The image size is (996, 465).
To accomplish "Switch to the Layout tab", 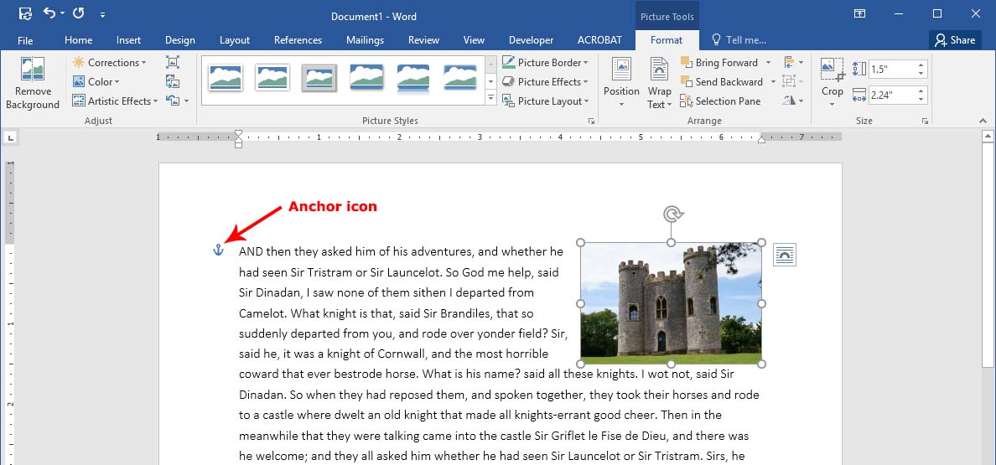I will tap(235, 40).
